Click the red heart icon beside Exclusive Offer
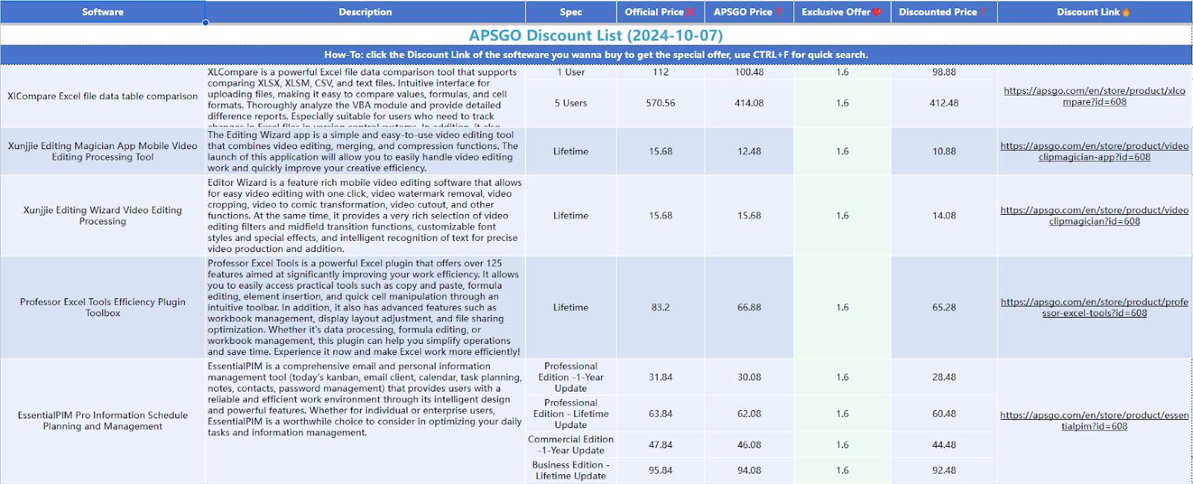This screenshot has height=484, width=1193. click(877, 12)
